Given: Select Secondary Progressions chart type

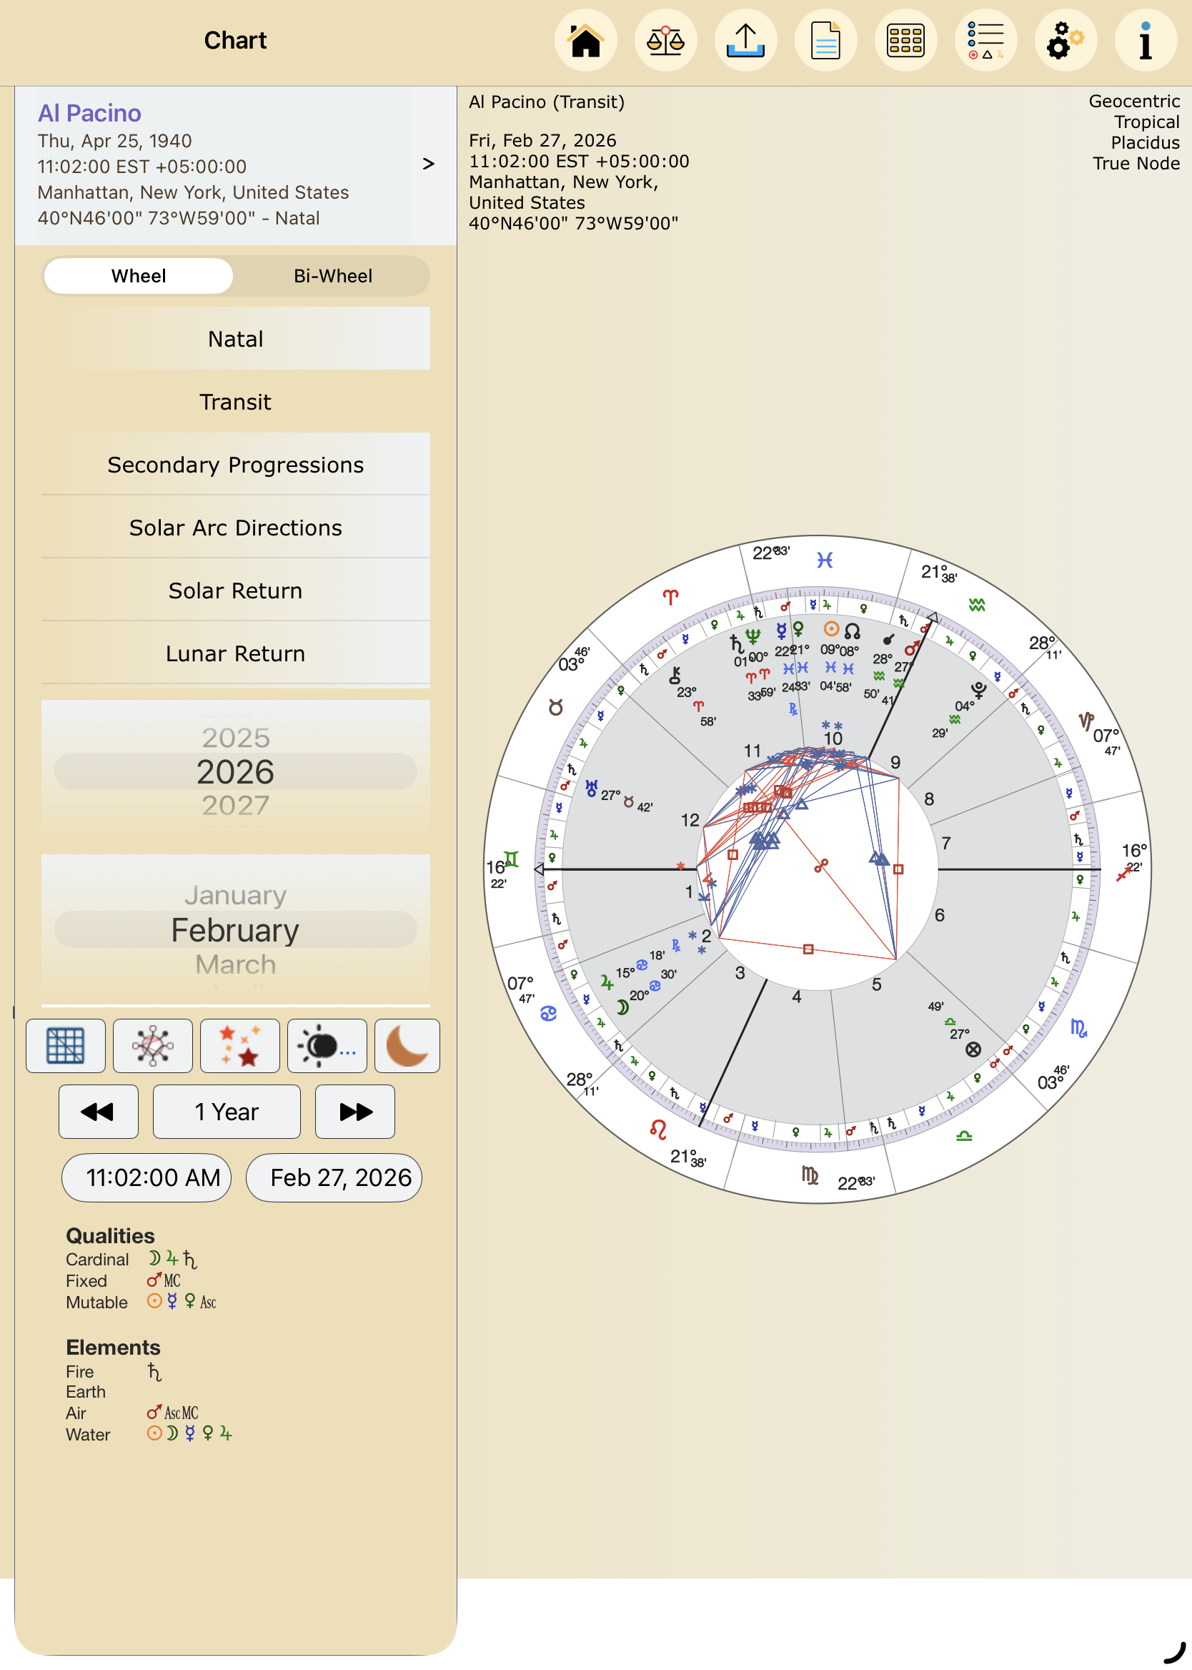Looking at the screenshot, I should (x=235, y=465).
